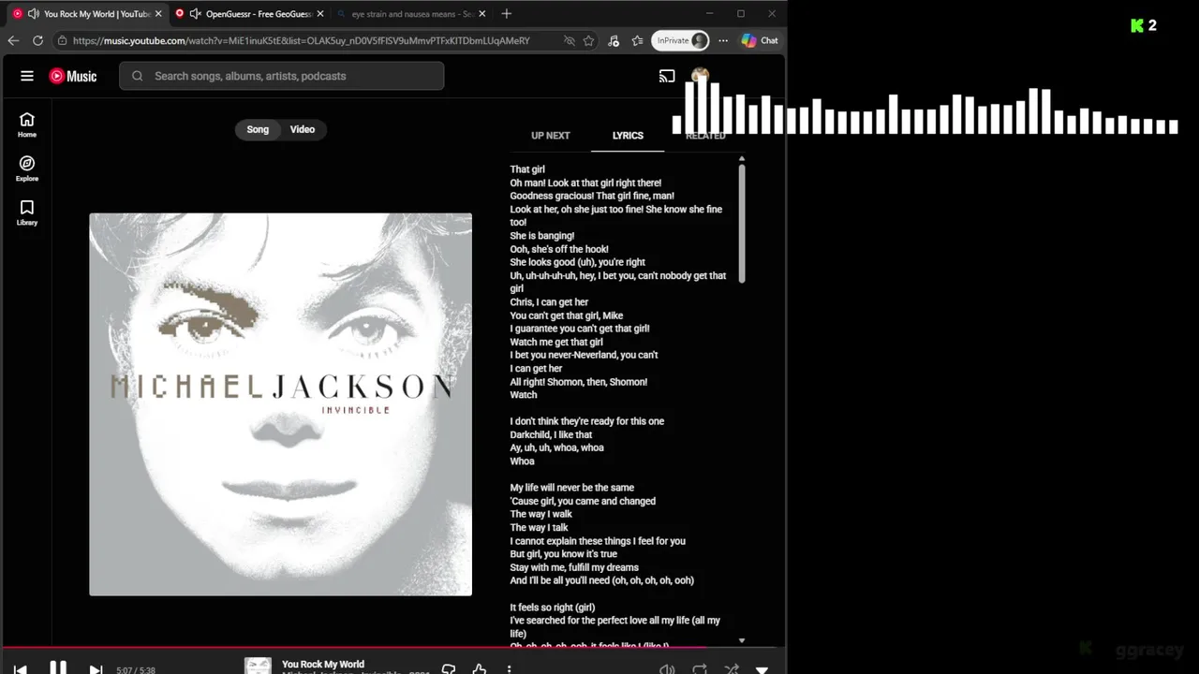
Task: Dislike You Rock My World
Action: pos(449,669)
